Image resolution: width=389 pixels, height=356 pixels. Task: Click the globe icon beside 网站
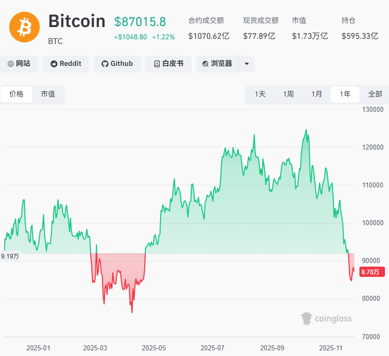11,64
